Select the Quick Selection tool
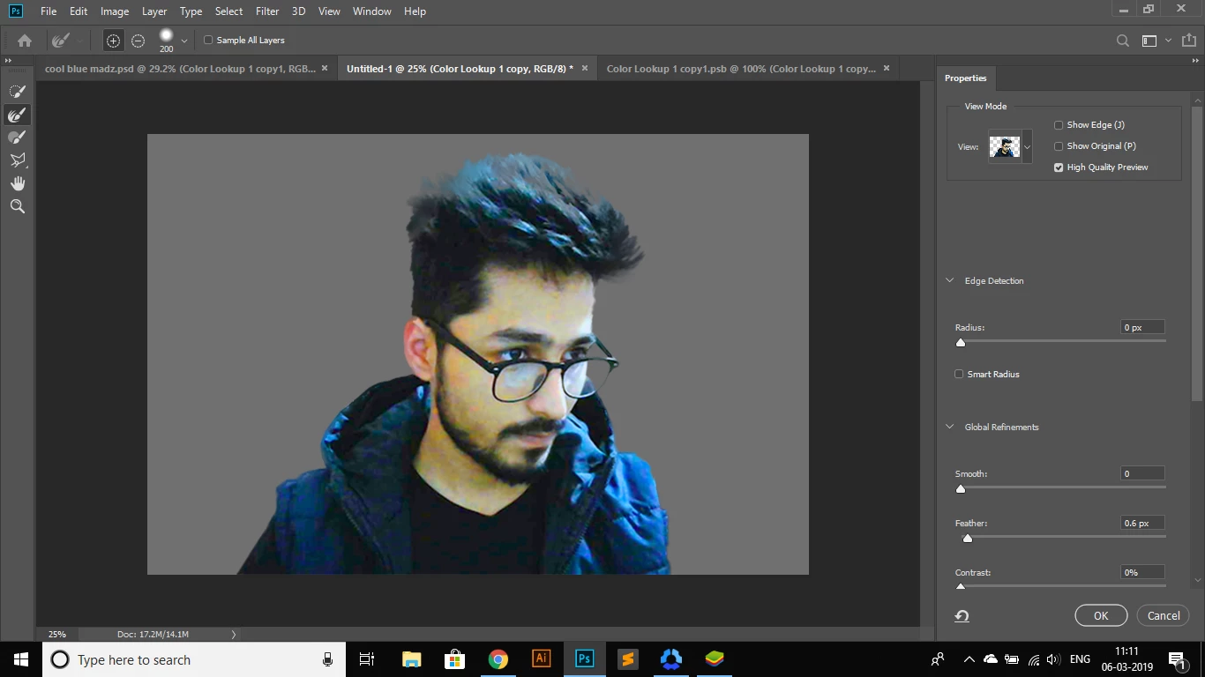Viewport: 1205px width, 677px height. coord(18,92)
